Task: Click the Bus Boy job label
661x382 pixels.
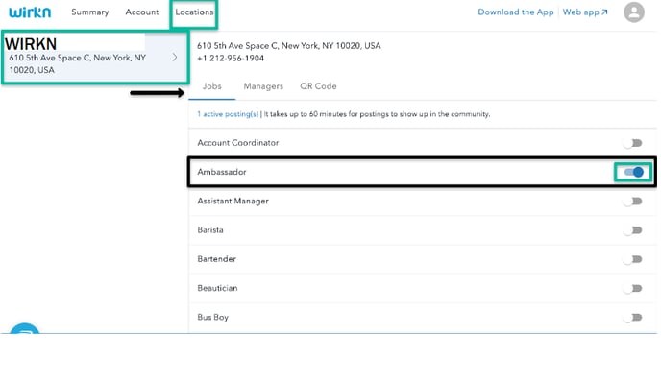Action: click(213, 317)
